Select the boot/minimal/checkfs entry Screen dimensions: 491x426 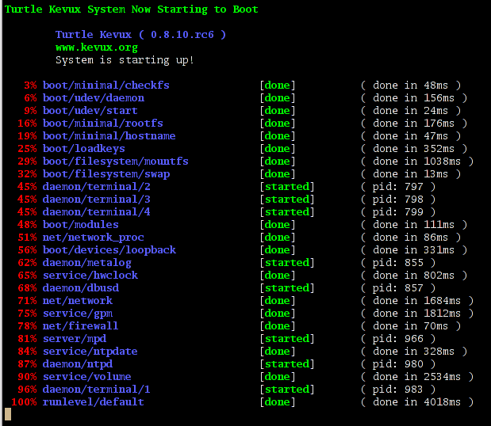tap(106, 86)
